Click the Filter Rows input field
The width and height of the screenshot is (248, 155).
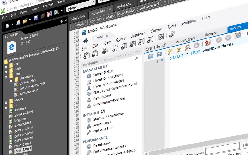222,148
